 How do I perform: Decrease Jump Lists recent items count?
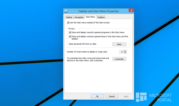(x=125, y=52)
